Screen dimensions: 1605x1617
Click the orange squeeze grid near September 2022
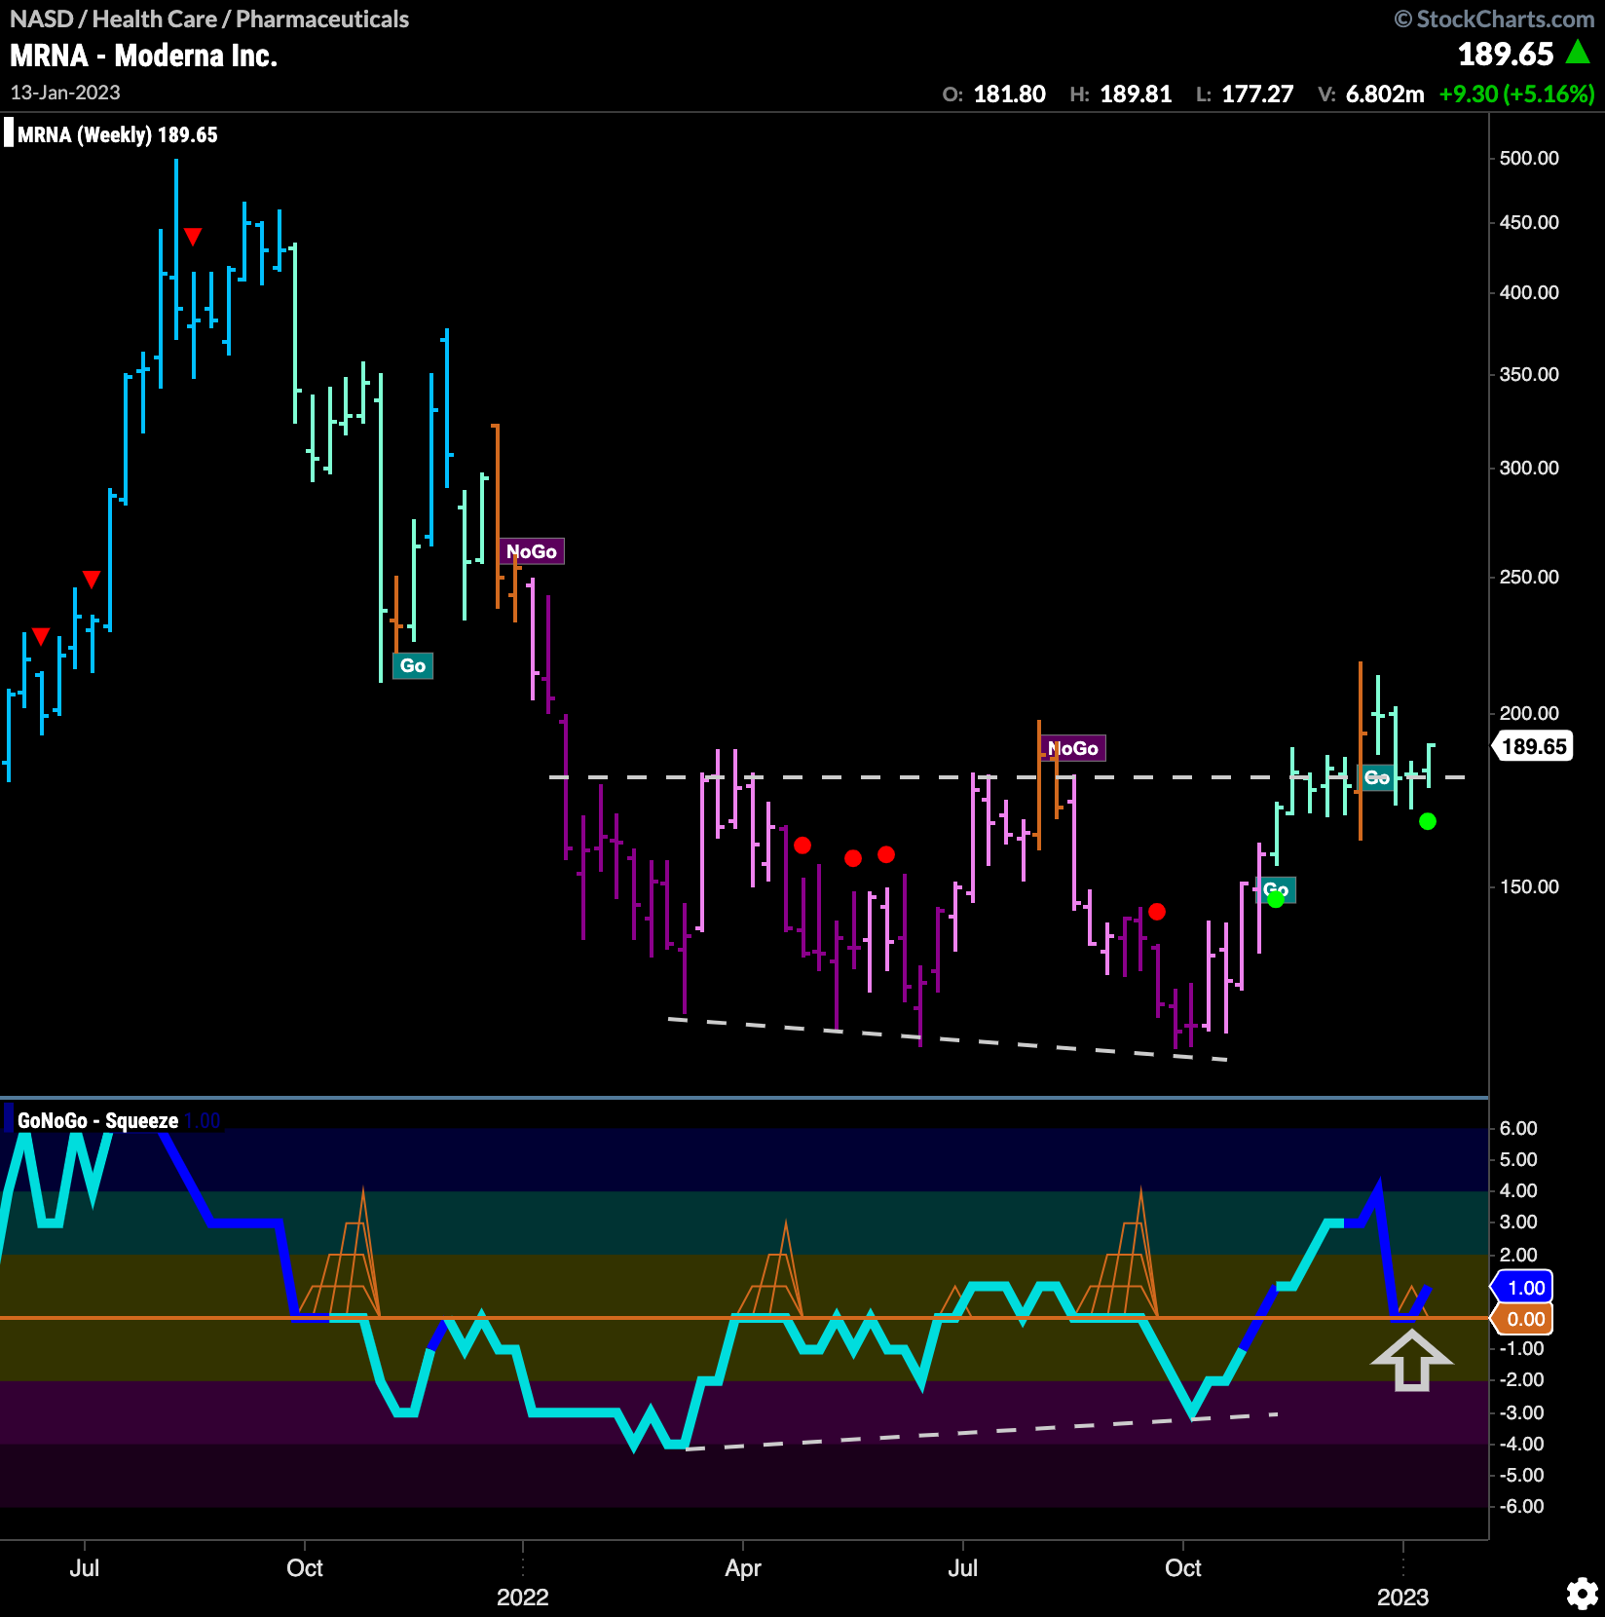point(1117,1254)
